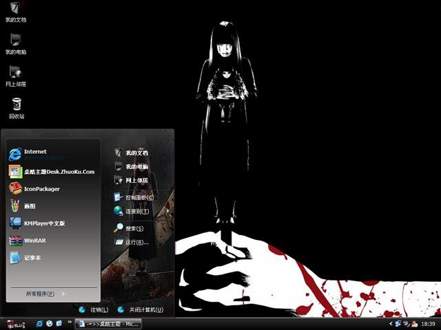The image size is (441, 330).
Task: Open 网上邻居 in the Start menu's right column
Action: (132, 180)
